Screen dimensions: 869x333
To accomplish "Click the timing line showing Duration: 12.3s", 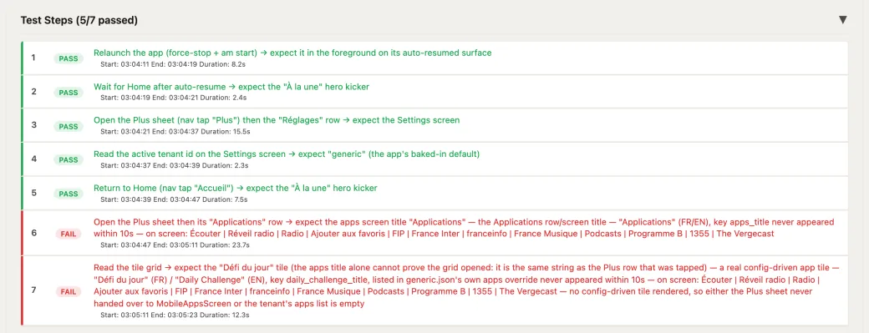I will tap(175, 315).
